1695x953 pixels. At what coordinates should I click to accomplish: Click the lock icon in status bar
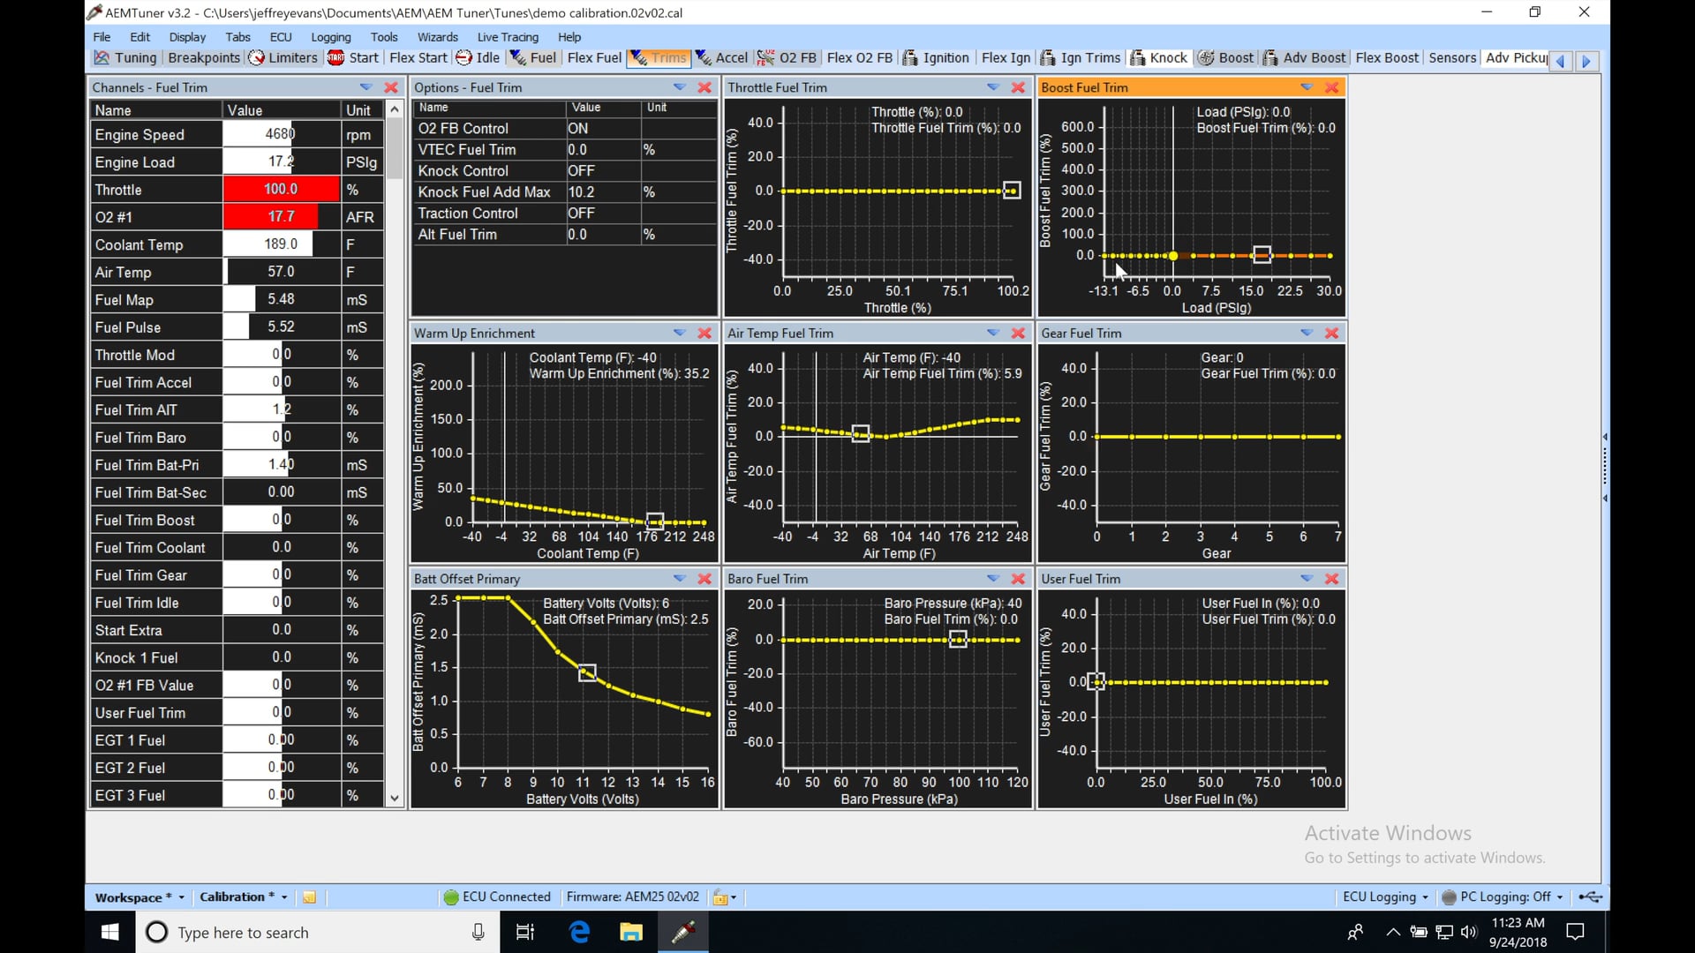click(720, 897)
